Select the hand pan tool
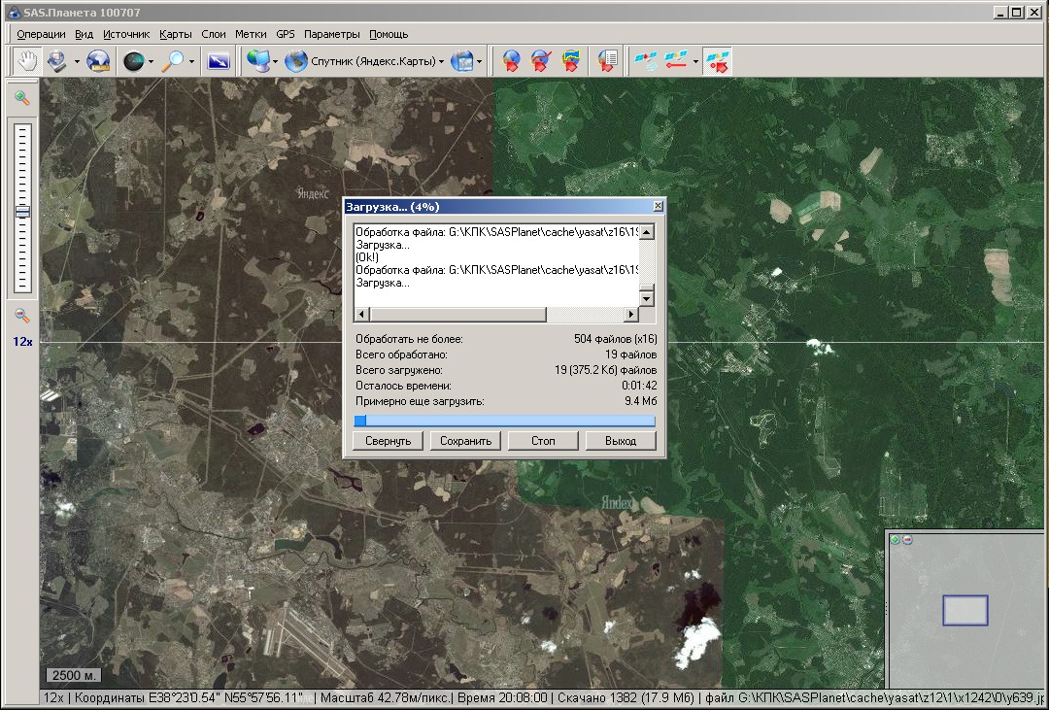Screen dimensions: 1049x710 coord(27,61)
